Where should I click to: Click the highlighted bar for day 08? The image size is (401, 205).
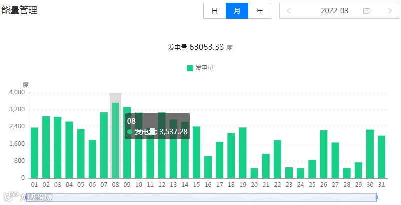point(115,141)
